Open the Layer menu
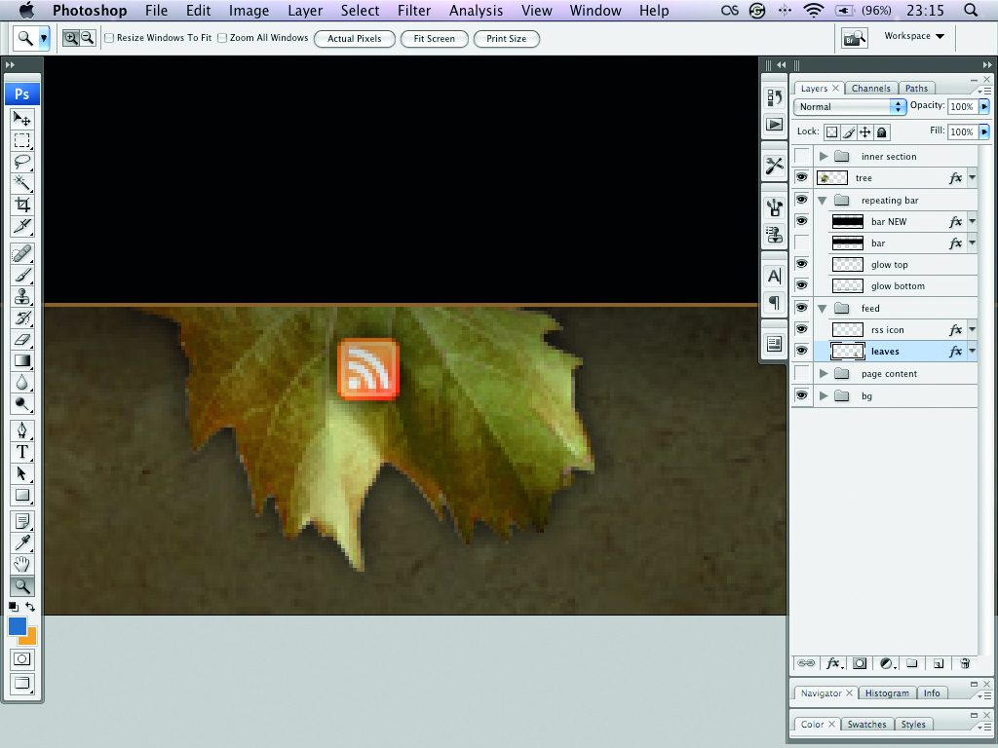998x748 pixels. (305, 10)
